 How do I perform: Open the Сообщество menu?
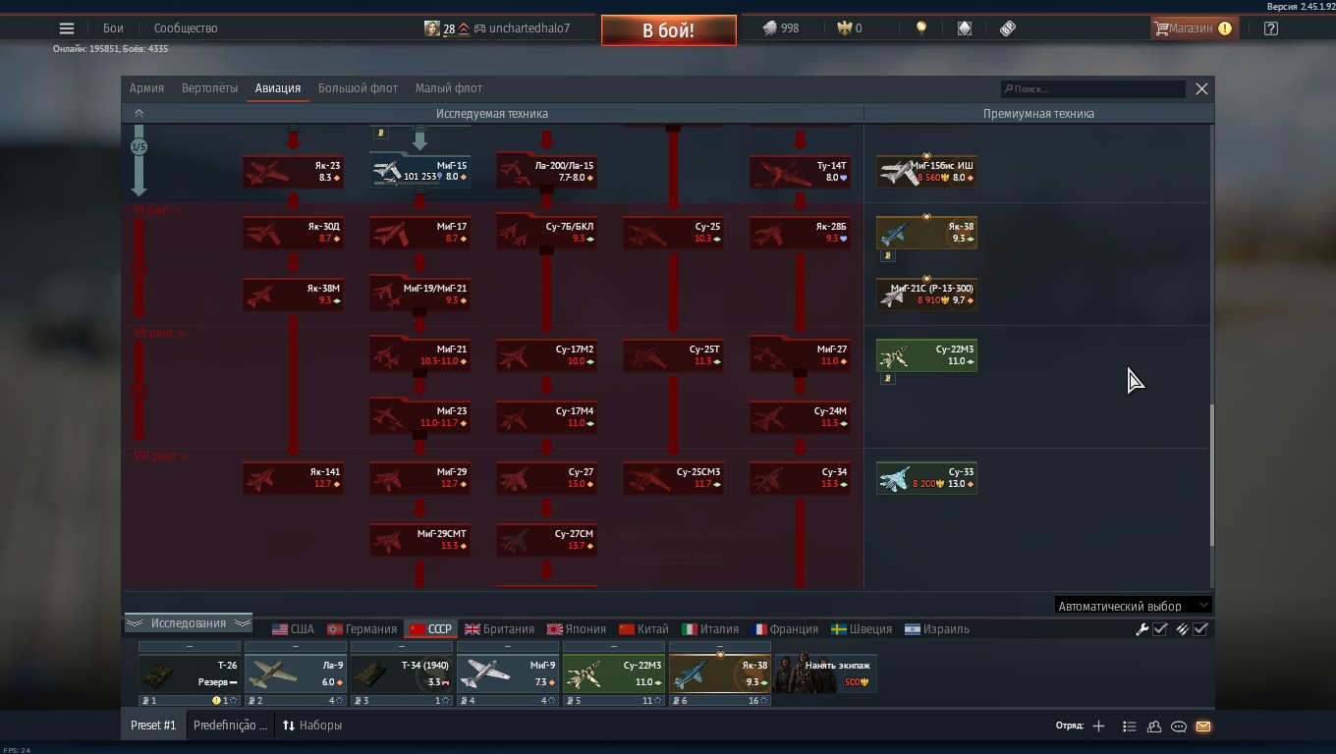pos(186,28)
